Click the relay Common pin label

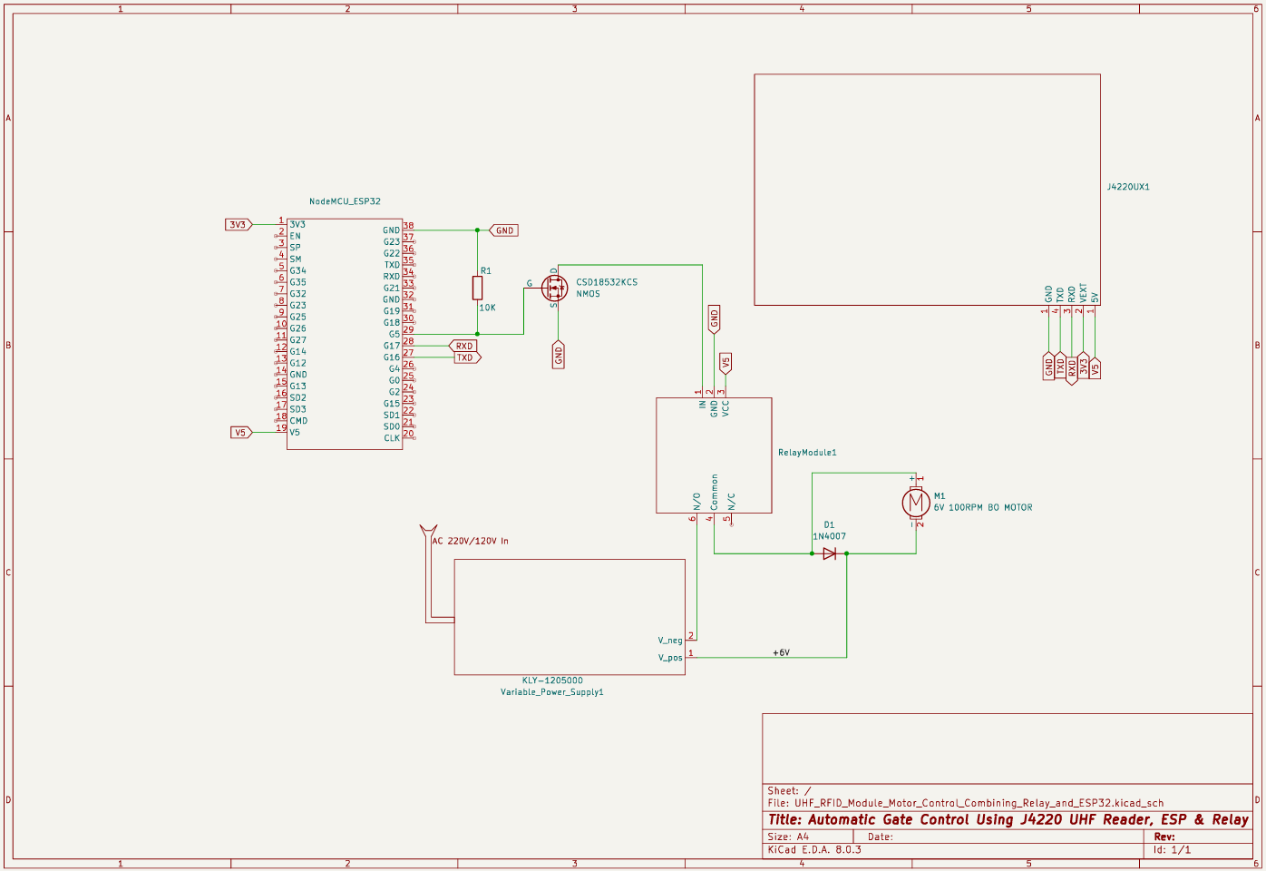(714, 492)
